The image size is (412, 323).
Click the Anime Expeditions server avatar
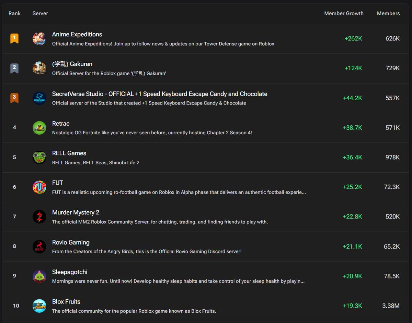[x=39, y=39]
